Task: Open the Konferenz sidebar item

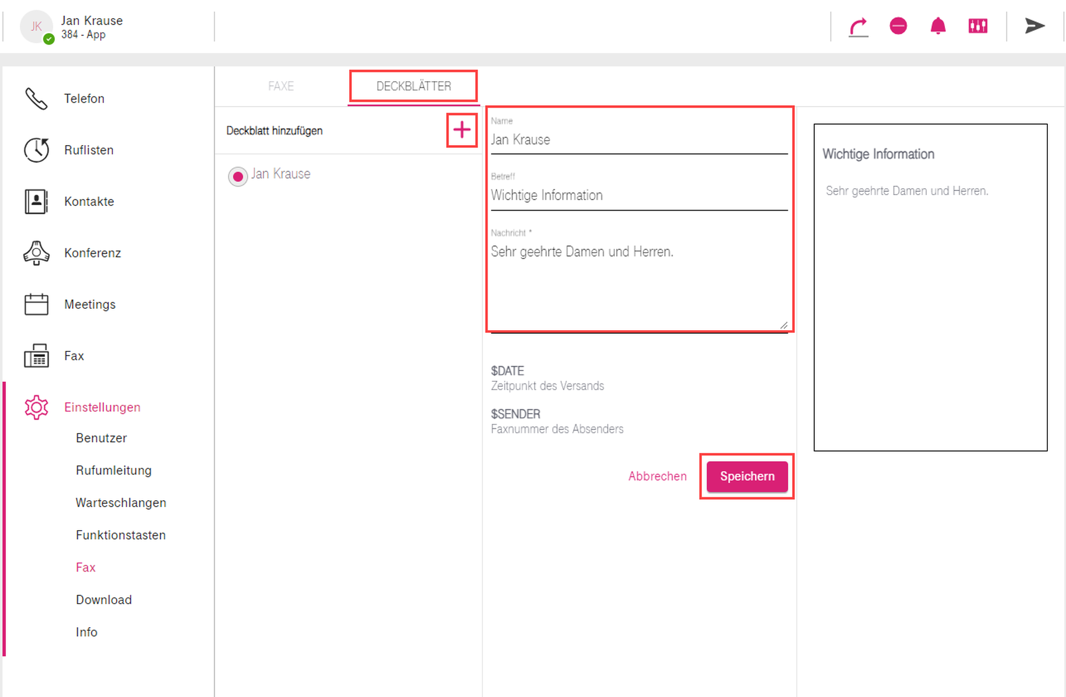Action: 92,253
